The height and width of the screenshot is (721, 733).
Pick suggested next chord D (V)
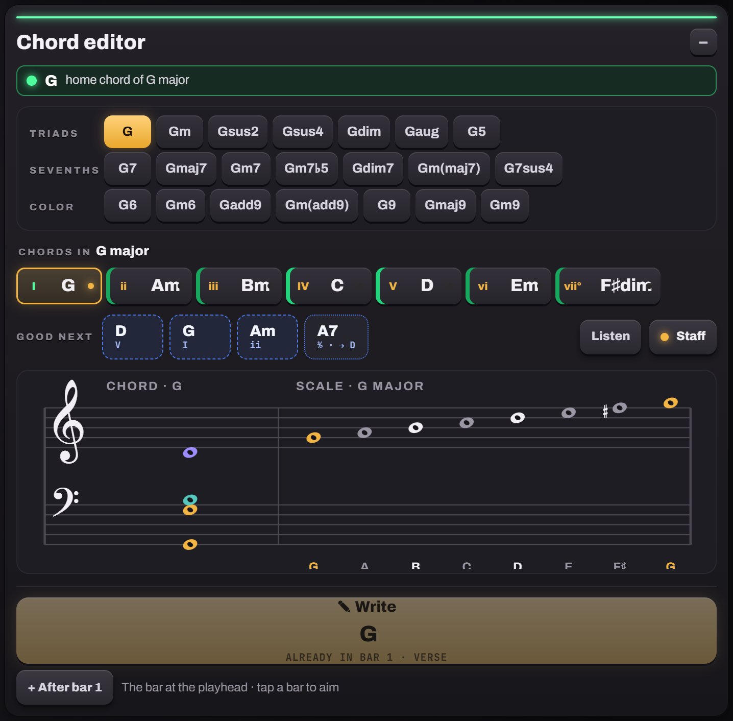tap(133, 337)
